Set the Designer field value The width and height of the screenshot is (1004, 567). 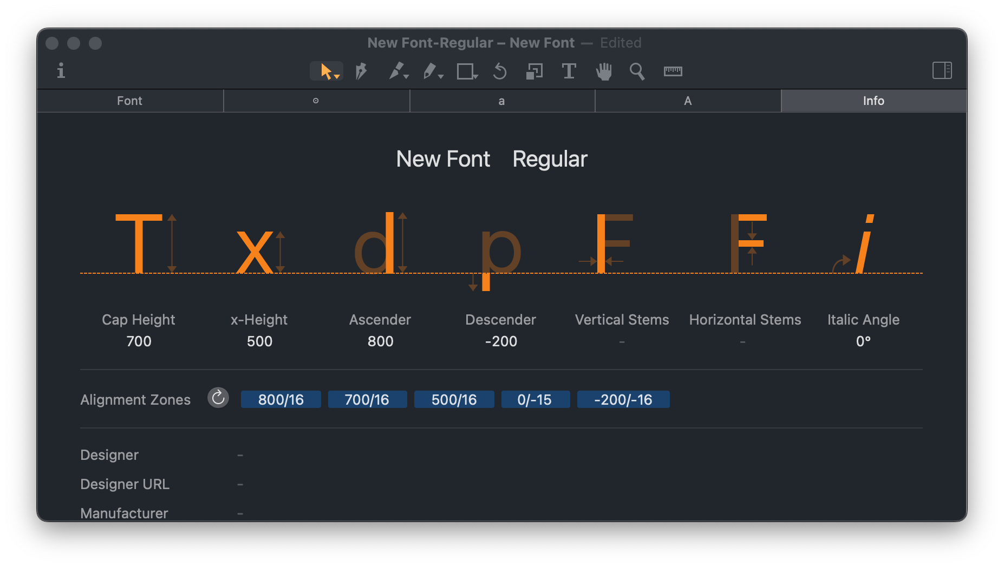click(x=240, y=456)
